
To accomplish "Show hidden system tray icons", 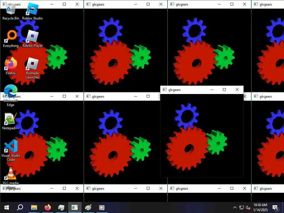I will (x=235, y=207).
